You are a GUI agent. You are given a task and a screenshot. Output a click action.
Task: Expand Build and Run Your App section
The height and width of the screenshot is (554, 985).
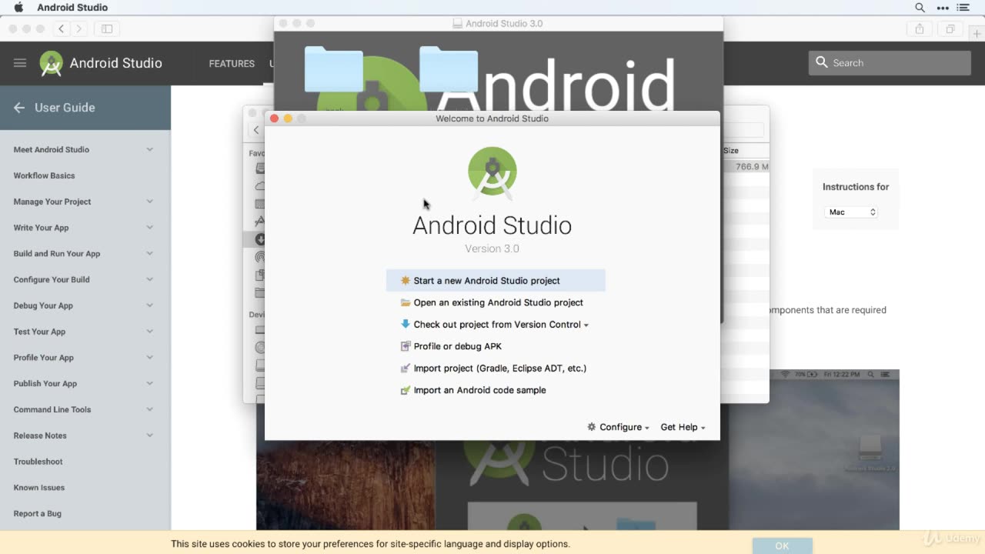(x=149, y=253)
